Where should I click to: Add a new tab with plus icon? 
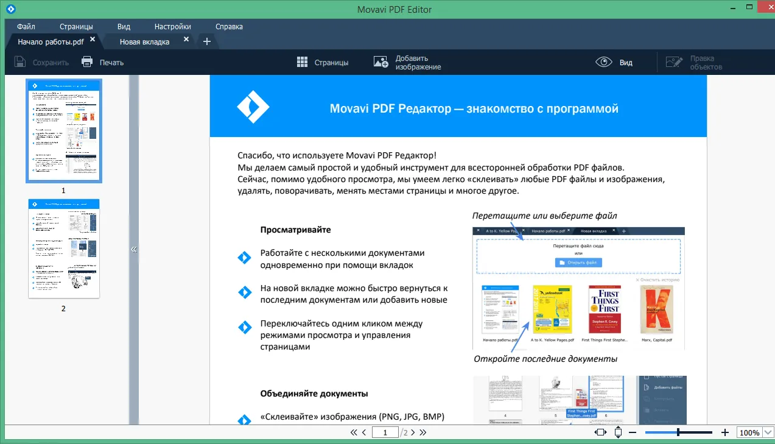(x=207, y=41)
